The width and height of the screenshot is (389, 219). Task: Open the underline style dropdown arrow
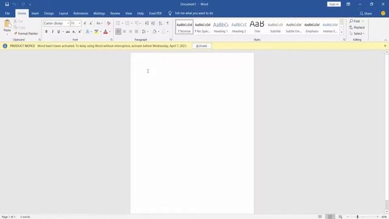coord(63,32)
